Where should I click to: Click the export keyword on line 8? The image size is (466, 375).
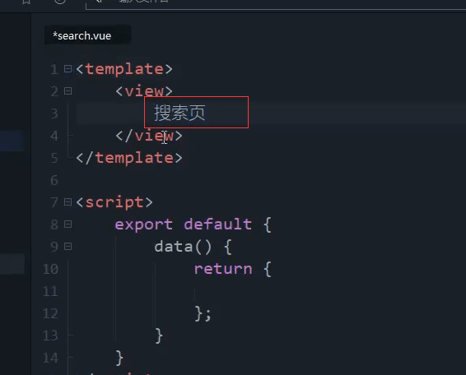coord(143,225)
